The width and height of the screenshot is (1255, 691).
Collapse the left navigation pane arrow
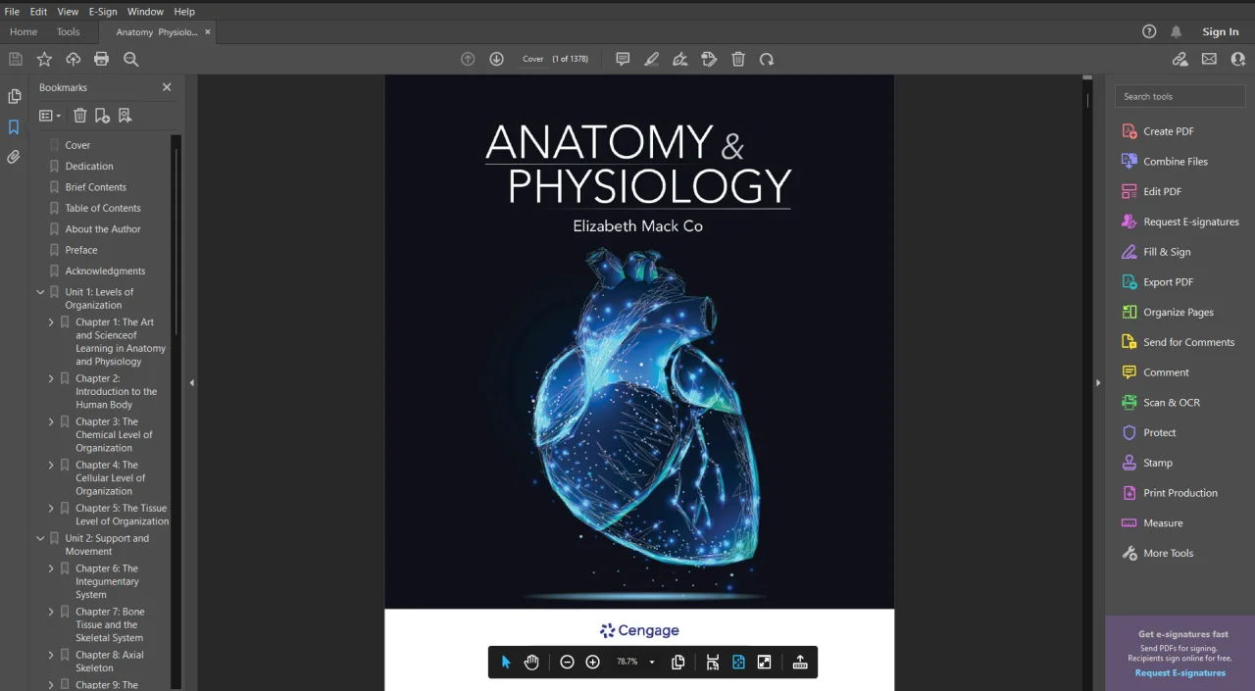click(192, 382)
